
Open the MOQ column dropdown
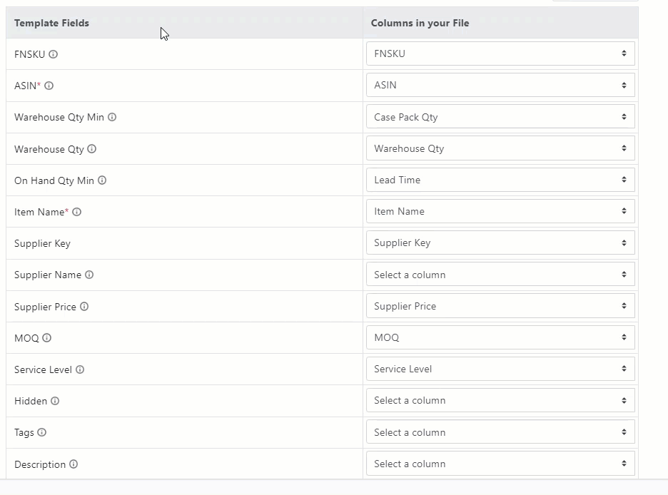tap(500, 337)
